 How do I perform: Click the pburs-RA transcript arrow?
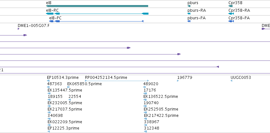189,14
